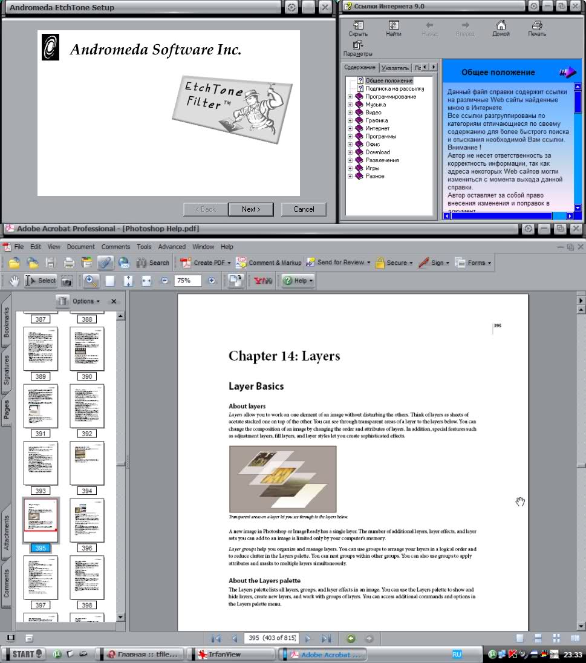
Task: Go to last page using navigation arrow
Action: pos(326,638)
